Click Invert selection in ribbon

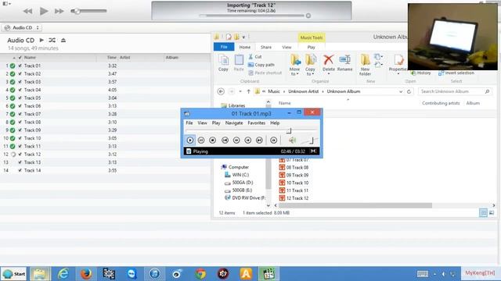point(456,73)
